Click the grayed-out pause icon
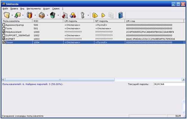The image size is (187, 119). click(111, 15)
